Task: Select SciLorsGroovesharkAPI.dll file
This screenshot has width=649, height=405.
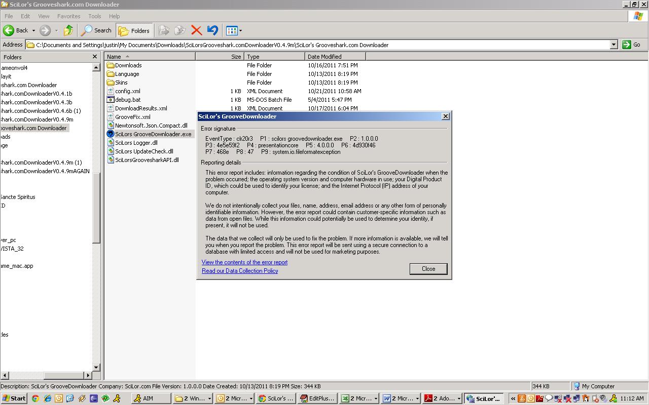Action: click(x=147, y=160)
